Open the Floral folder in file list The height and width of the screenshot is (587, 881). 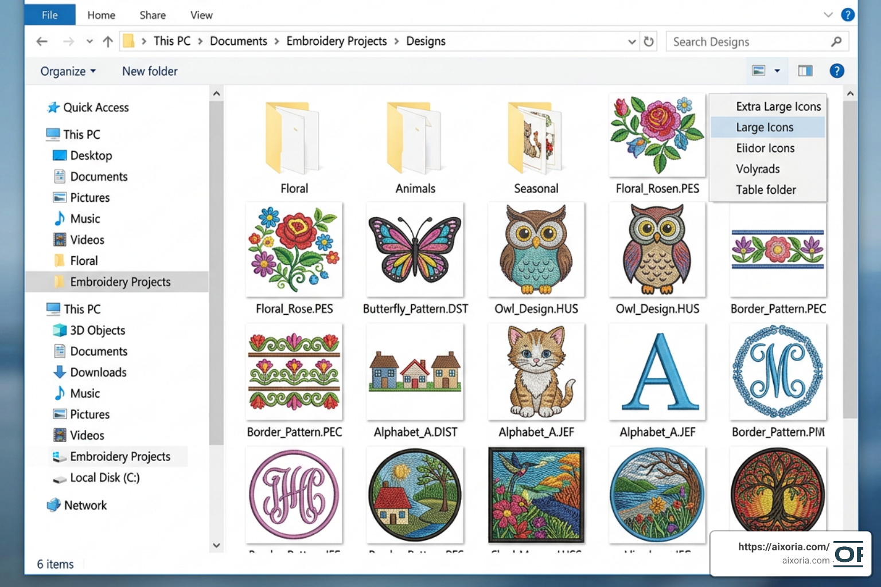(294, 148)
